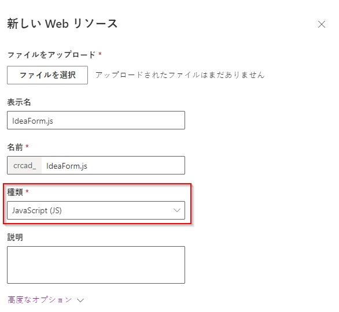This screenshot has width=339, height=312.
Task: Click the 新しい Web リソース heading
Action: point(62,24)
